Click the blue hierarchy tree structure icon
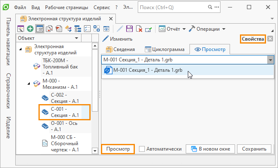This screenshot has width=278, height=168. (x=78, y=29)
